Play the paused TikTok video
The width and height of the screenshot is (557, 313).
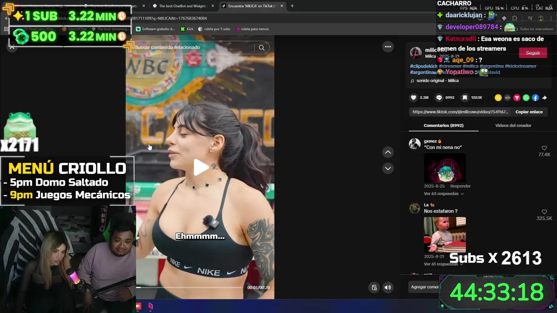click(201, 167)
